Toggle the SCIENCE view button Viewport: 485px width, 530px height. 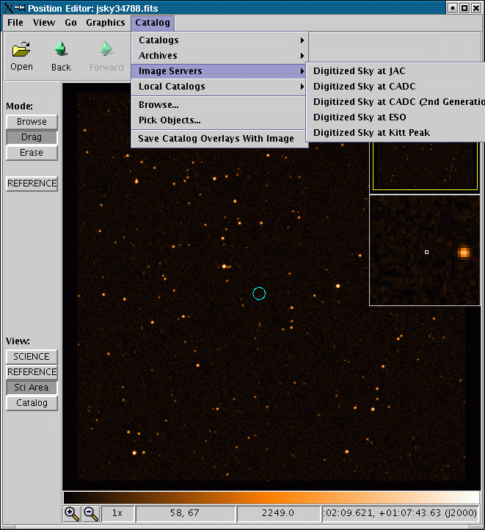click(x=32, y=357)
